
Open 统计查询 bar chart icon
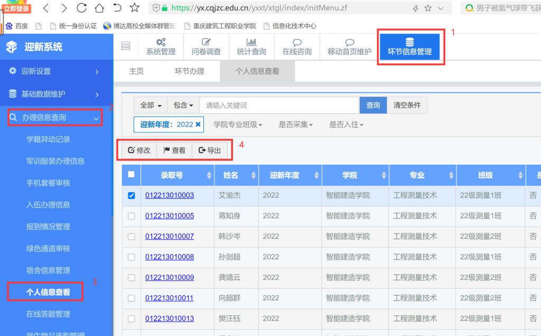click(251, 42)
